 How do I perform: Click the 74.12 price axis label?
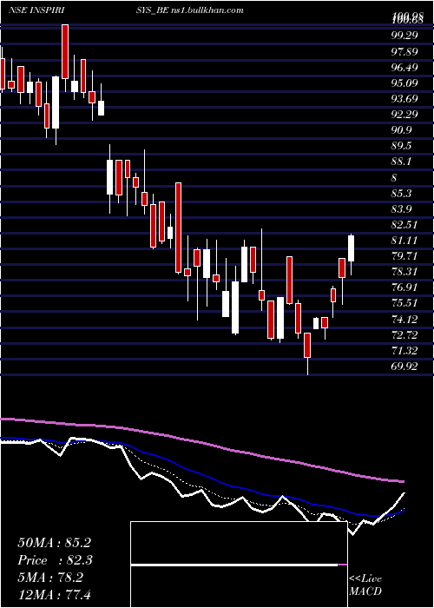[404, 320]
